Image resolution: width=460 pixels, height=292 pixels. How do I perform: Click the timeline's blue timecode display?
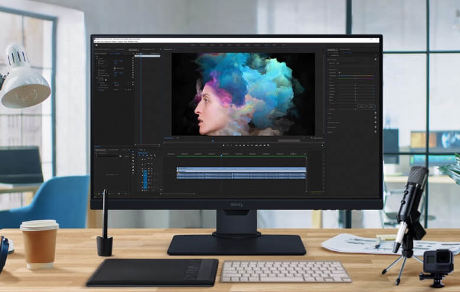tap(143, 153)
